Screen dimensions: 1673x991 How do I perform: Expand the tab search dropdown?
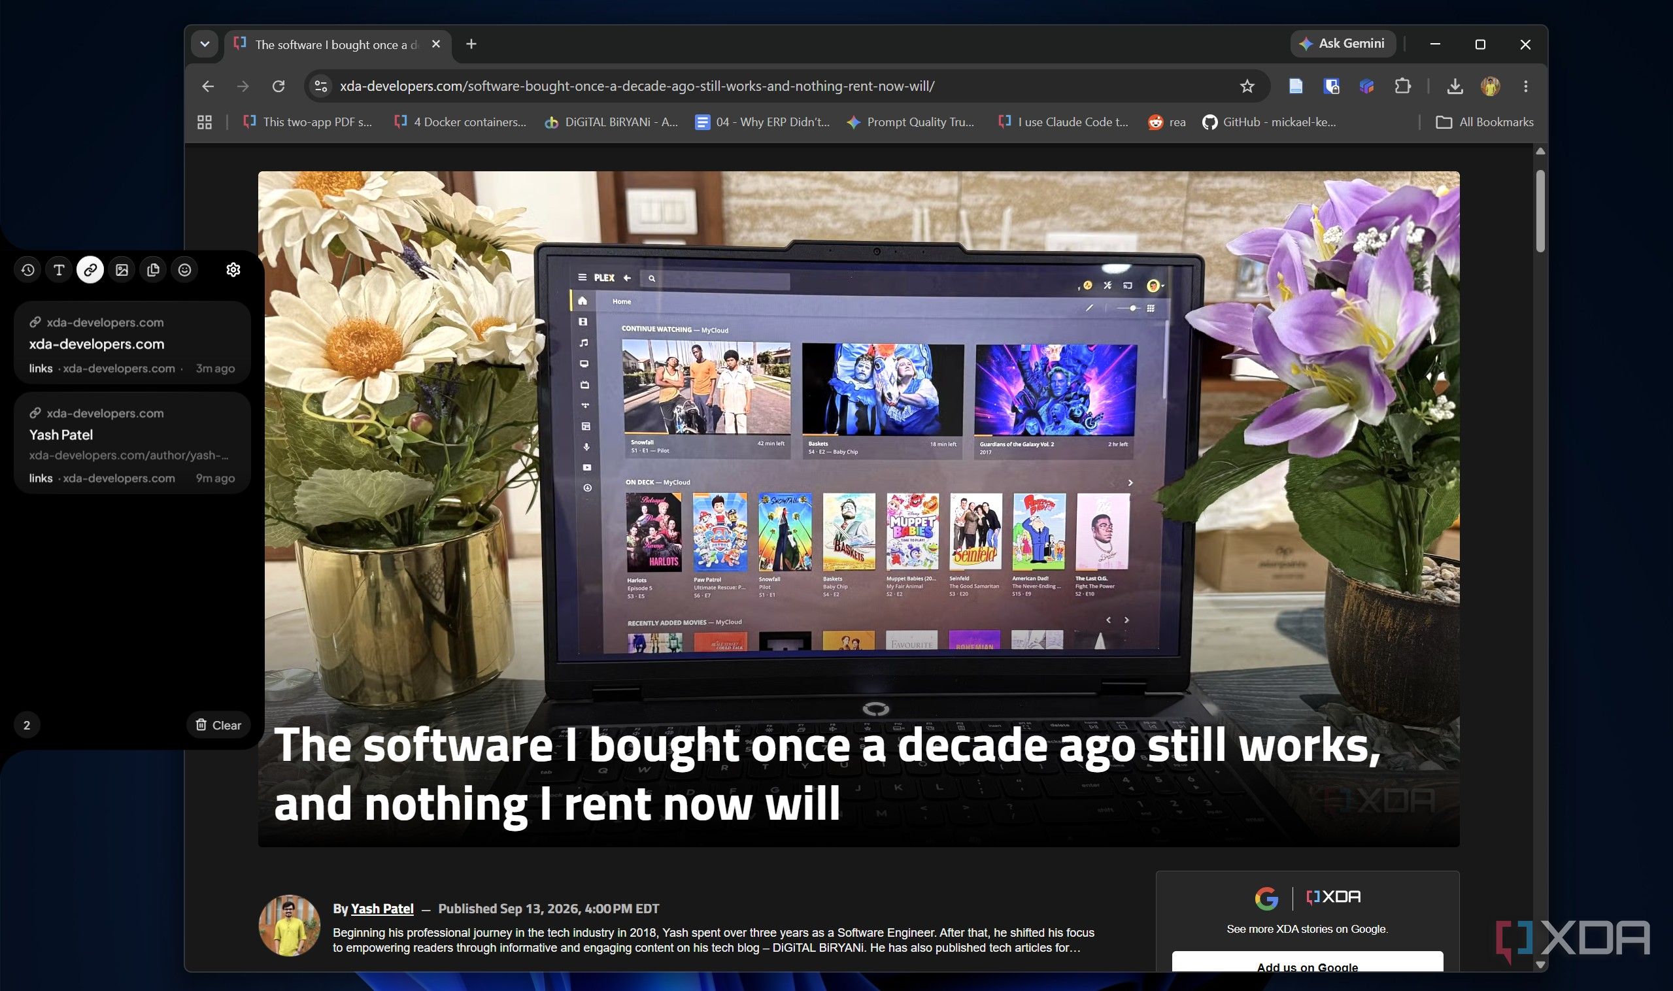[205, 44]
